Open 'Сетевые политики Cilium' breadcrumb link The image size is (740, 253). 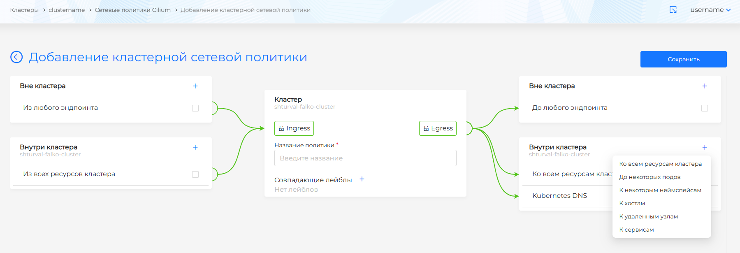coord(132,10)
